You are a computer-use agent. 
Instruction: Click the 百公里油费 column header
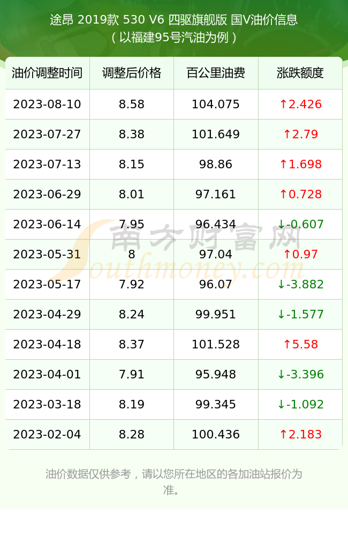point(216,73)
